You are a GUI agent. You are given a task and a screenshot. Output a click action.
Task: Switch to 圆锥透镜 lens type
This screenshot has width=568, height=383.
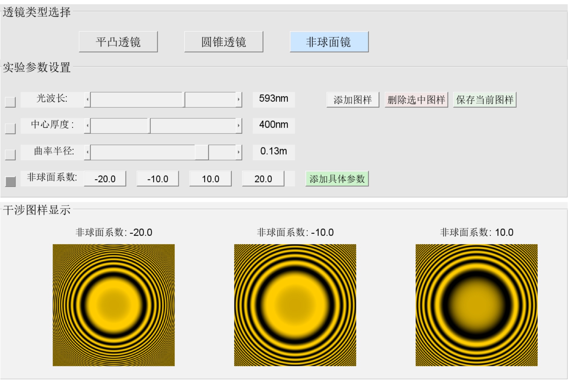(x=223, y=42)
